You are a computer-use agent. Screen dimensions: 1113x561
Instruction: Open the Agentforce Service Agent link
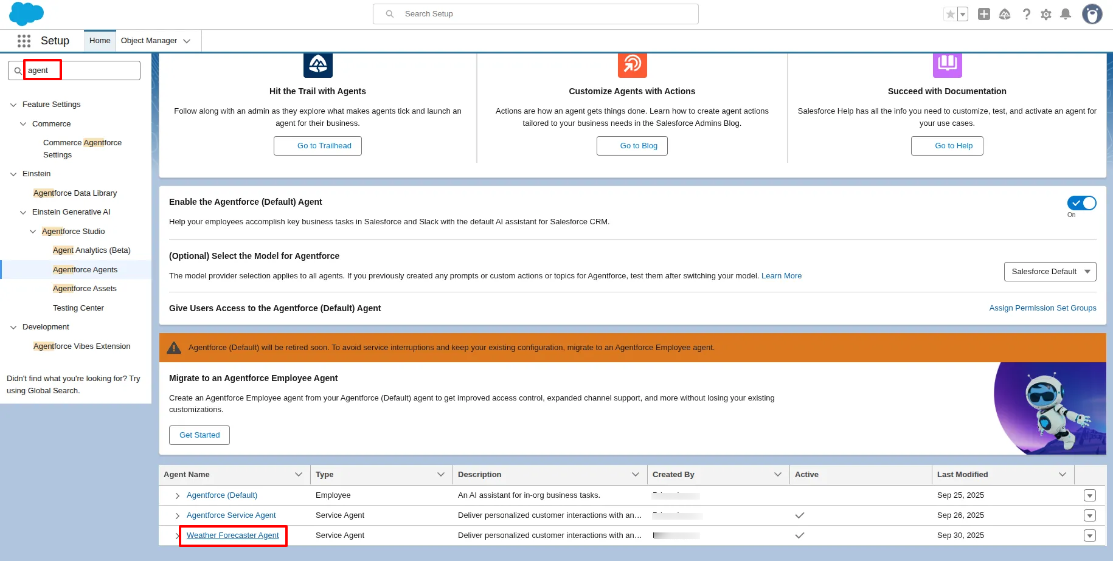(231, 515)
